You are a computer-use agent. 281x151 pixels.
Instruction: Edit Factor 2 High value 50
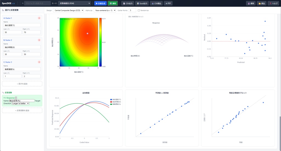coord(32,54)
